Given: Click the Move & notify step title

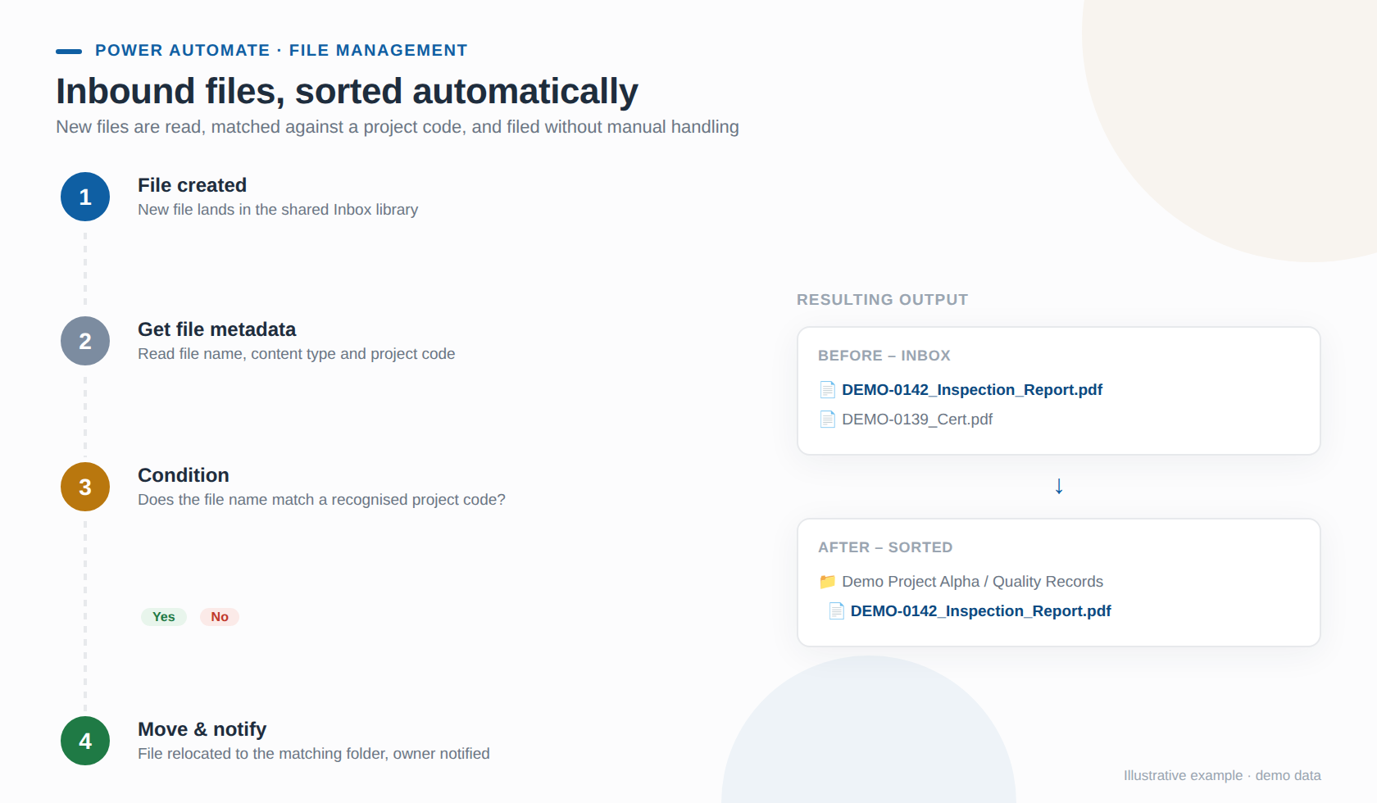Looking at the screenshot, I should point(202,729).
